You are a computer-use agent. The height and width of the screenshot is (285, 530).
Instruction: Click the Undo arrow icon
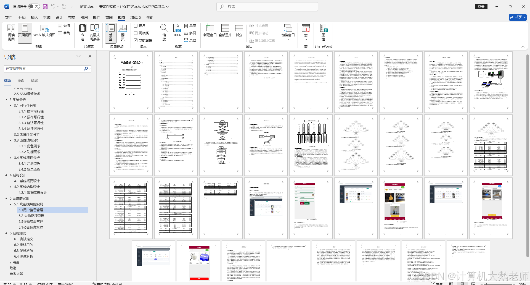click(53, 6)
